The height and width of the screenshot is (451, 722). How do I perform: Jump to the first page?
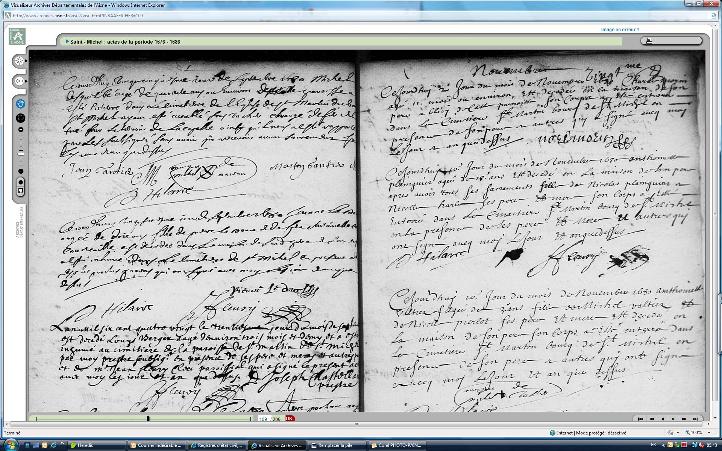tap(640, 419)
